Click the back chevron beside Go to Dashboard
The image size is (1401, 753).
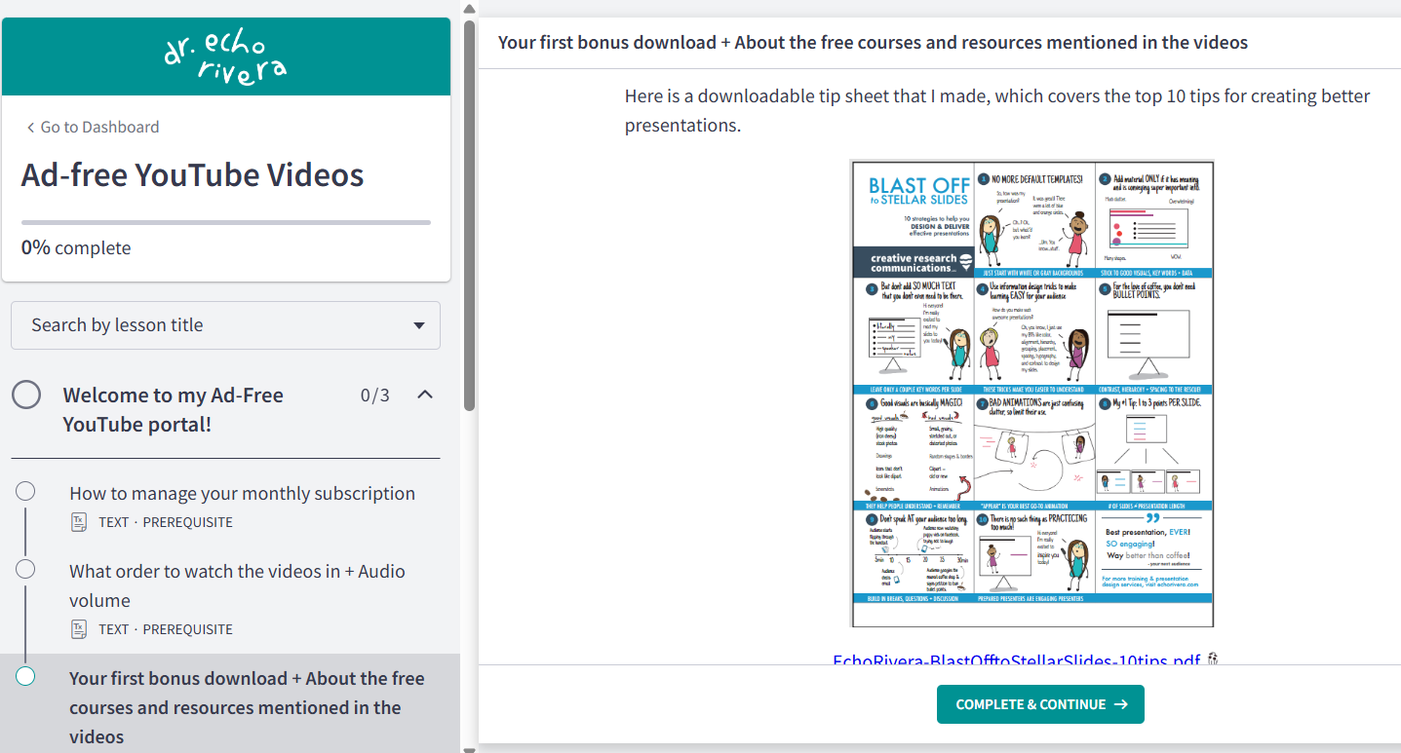(30, 128)
